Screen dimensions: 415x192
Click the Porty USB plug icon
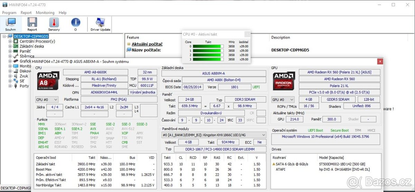coord(16,86)
